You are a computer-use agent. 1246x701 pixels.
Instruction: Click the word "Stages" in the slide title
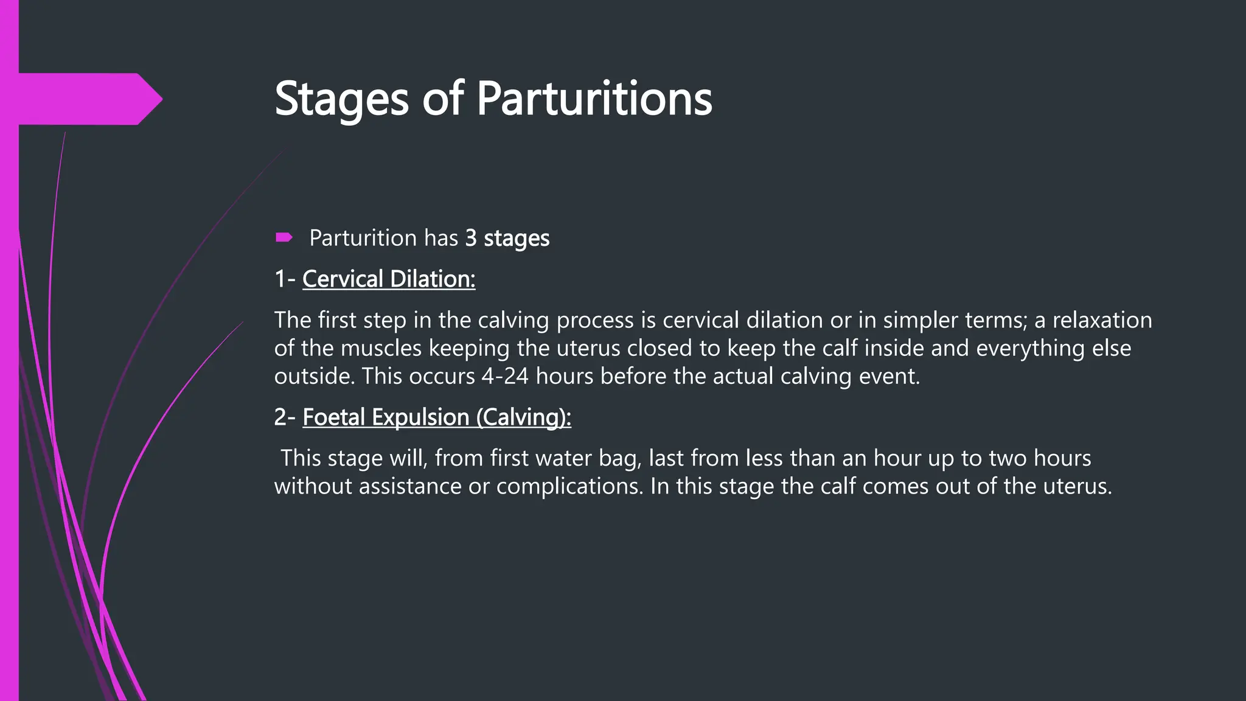pyautogui.click(x=341, y=99)
